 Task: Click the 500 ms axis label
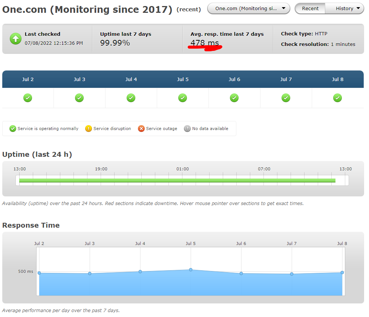point(26,271)
